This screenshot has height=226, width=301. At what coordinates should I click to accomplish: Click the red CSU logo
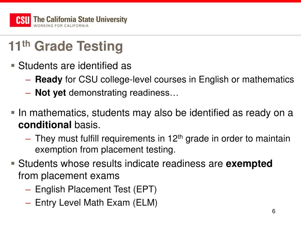pyautogui.click(x=20, y=20)
